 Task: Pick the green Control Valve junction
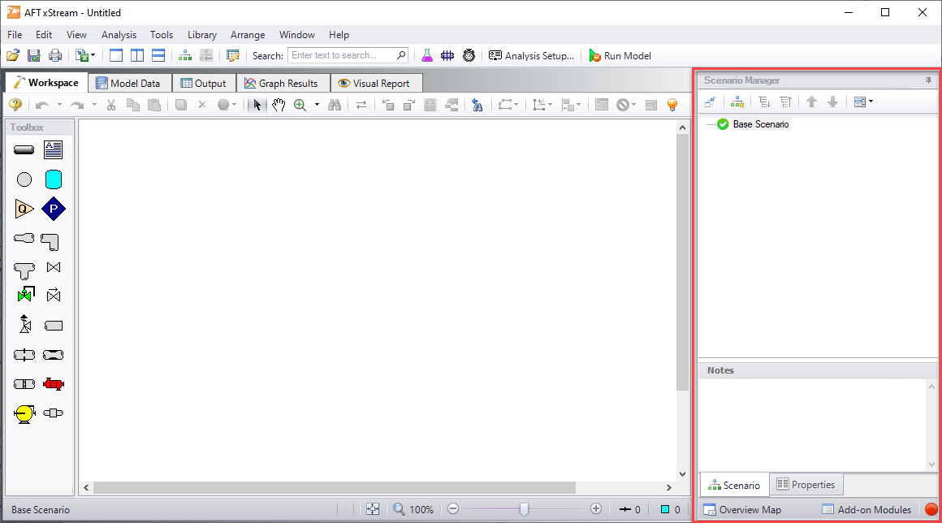[x=25, y=294]
